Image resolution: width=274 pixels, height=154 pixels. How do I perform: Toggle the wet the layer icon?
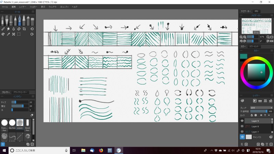(260, 101)
